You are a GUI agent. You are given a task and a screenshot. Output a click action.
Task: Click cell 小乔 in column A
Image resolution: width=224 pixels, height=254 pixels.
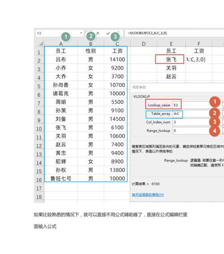(x=61, y=68)
